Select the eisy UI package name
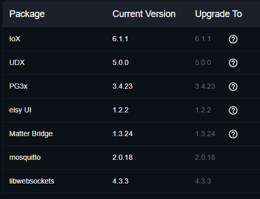Image resolution: width=260 pixels, height=199 pixels. point(20,110)
